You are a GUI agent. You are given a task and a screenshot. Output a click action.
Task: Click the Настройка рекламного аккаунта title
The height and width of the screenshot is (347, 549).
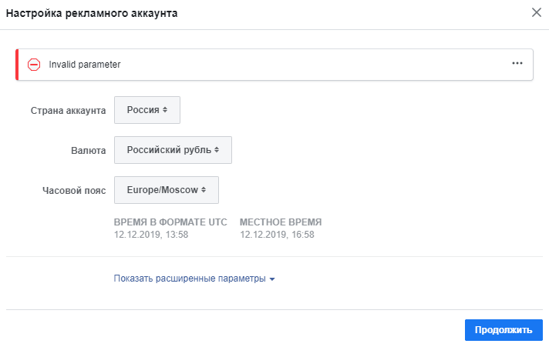[x=92, y=13]
